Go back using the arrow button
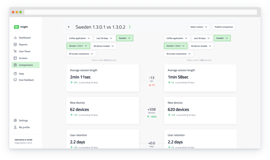270x160 pixels. 69,27
